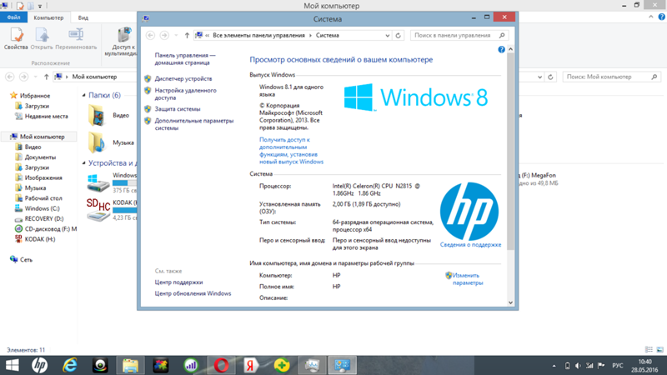Click РУС language indicator
This screenshot has width=667, height=375.
click(618, 366)
